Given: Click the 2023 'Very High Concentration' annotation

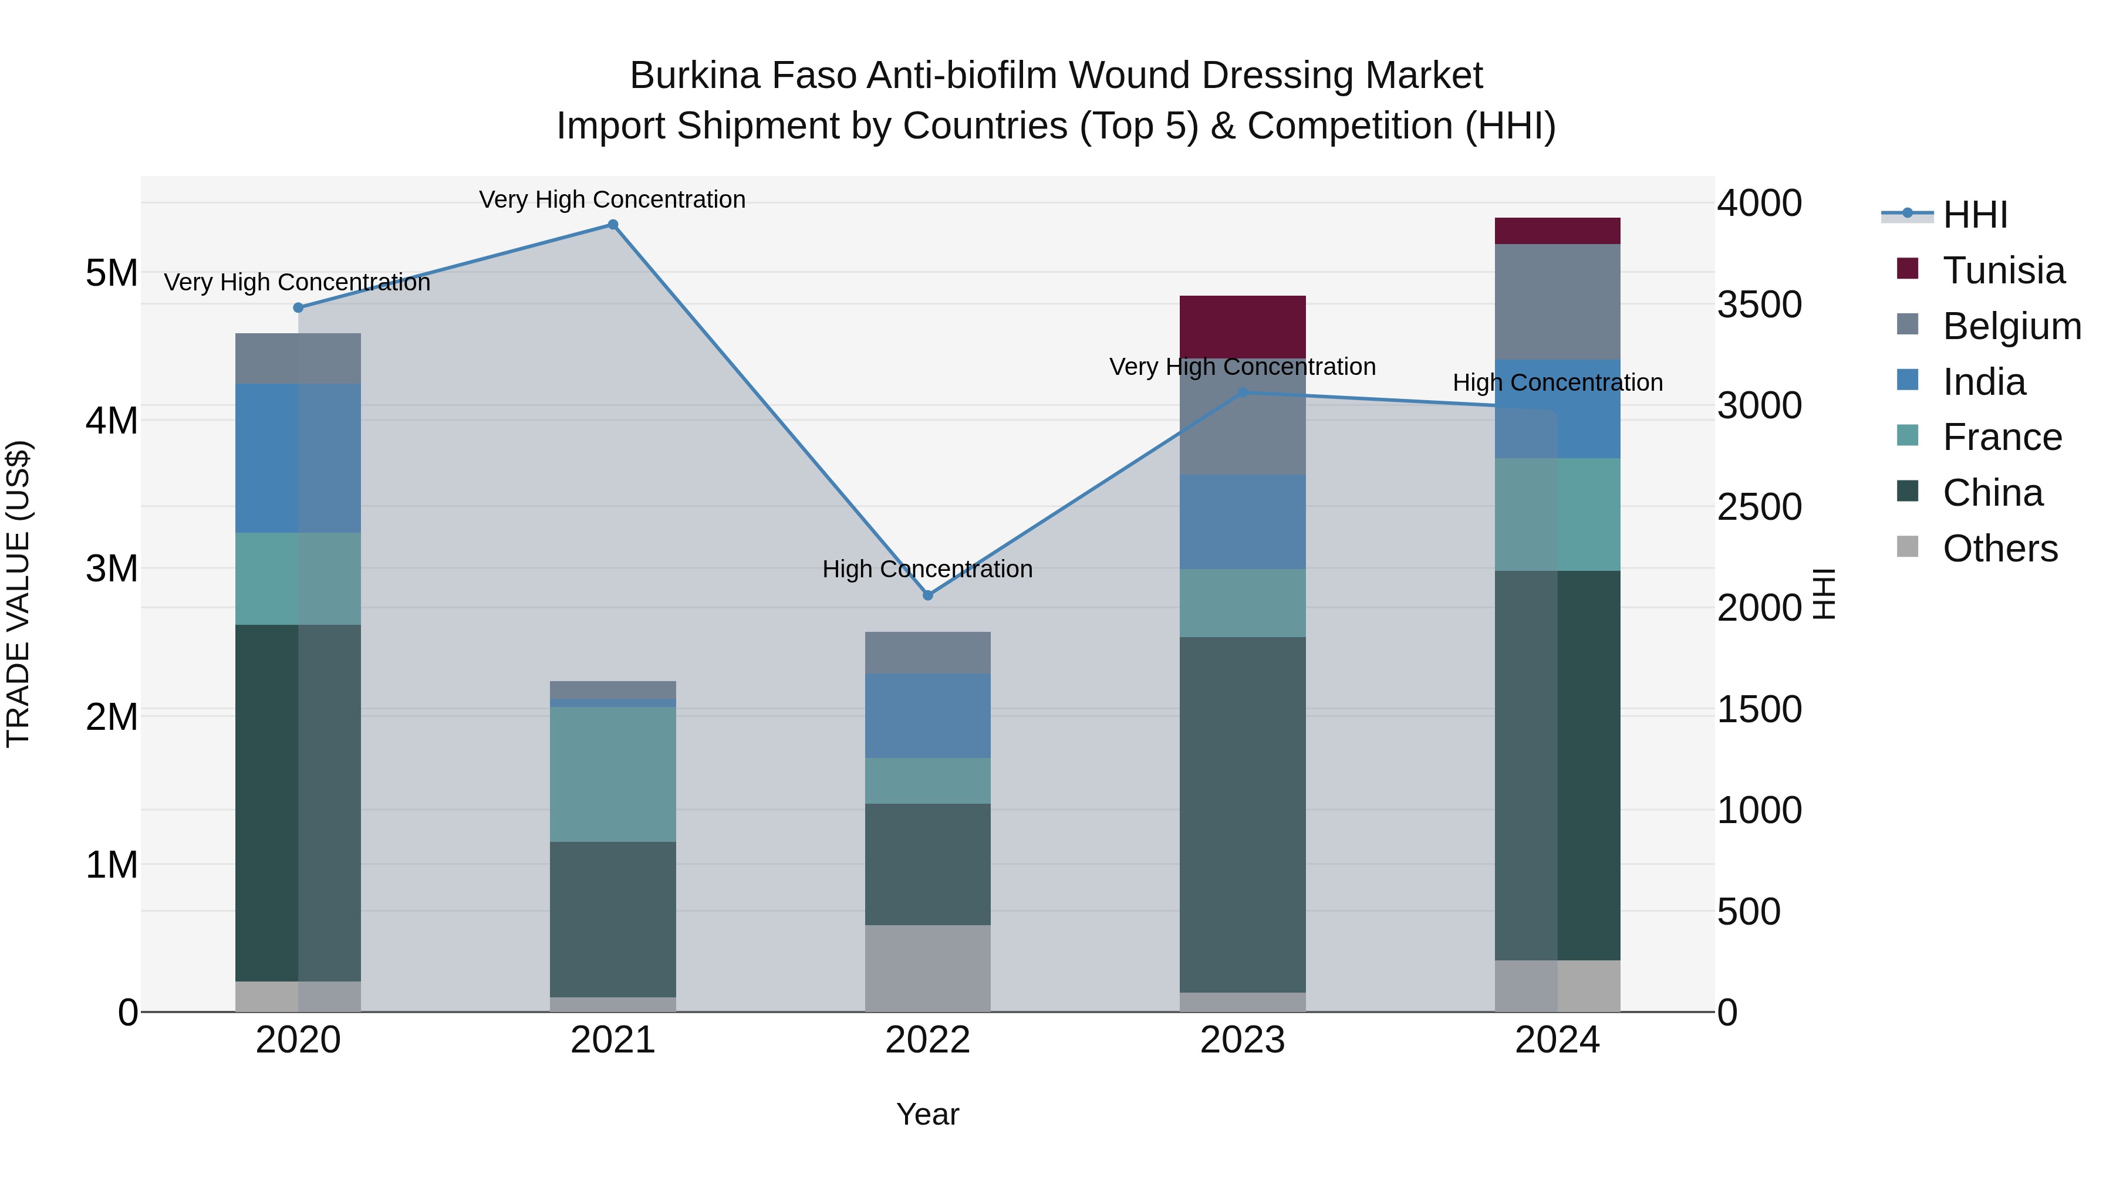Looking at the screenshot, I should pyautogui.click(x=1243, y=367).
